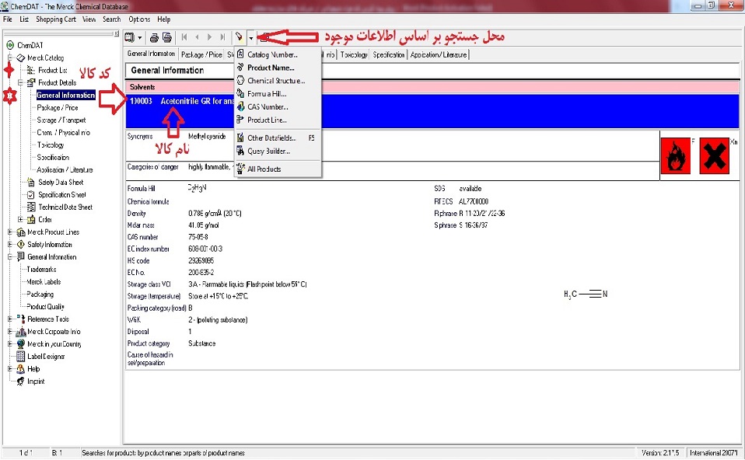This screenshot has width=745, height=460.
Task: Click the Imprint icon in the tree
Action: click(x=21, y=382)
